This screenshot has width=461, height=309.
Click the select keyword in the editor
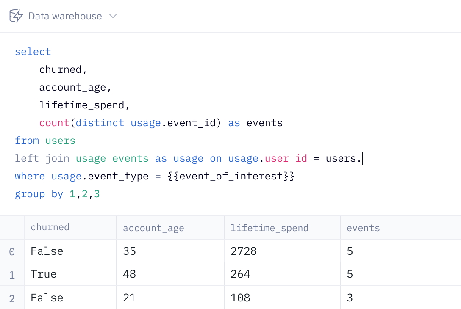[x=33, y=52]
